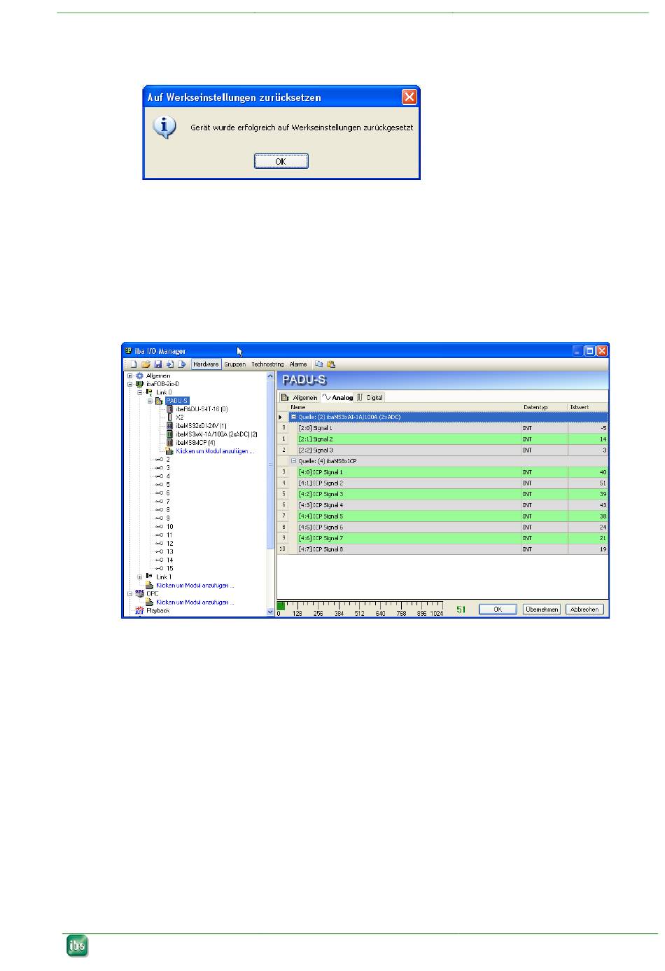Click the X2 slot icon
This screenshot has height=971, width=665.
point(169,418)
